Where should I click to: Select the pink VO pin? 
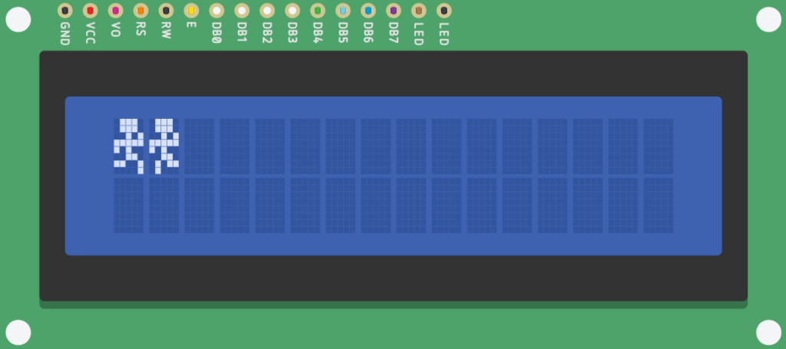115,11
